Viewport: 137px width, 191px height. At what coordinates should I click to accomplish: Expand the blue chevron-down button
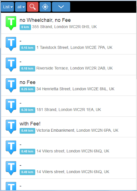pos(61,7)
